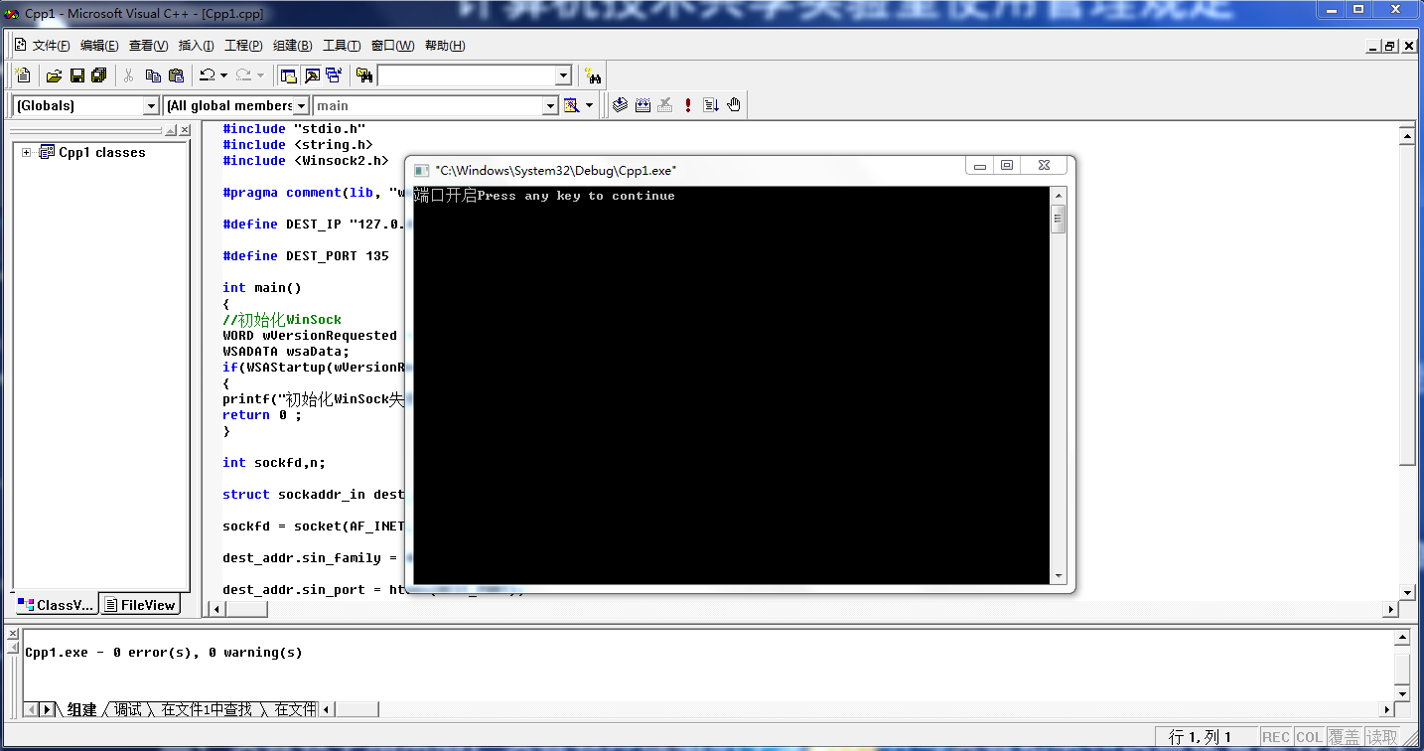Open the 窗口(W) menu
Image resolution: width=1424 pixels, height=751 pixels.
point(392,46)
